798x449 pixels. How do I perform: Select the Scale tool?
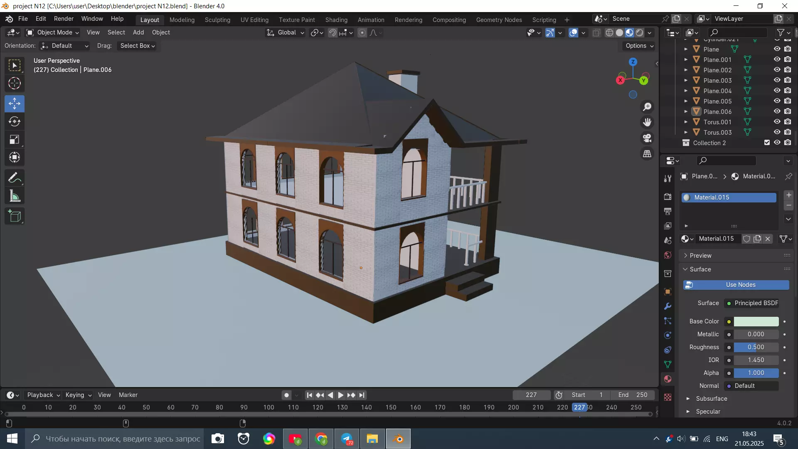click(x=15, y=140)
